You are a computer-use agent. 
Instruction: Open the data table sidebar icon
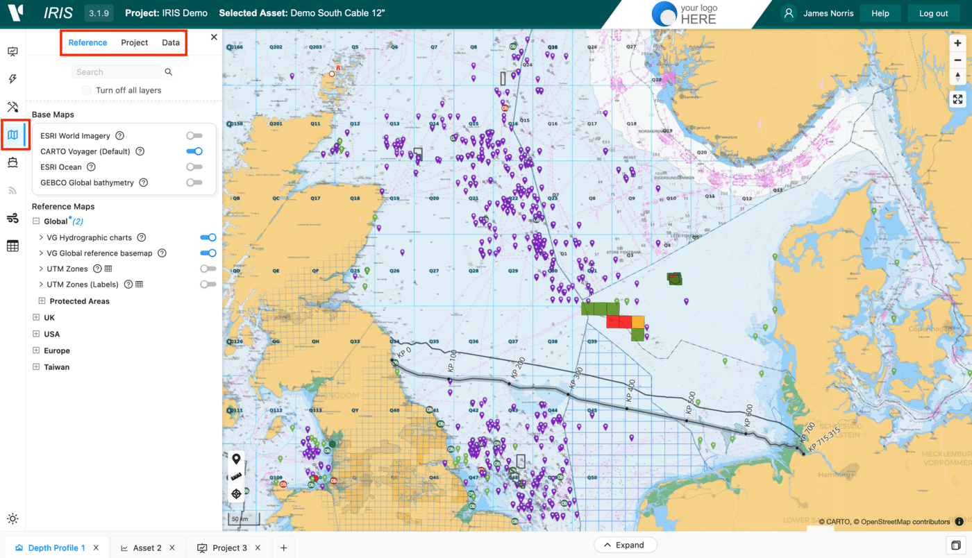pyautogui.click(x=12, y=246)
